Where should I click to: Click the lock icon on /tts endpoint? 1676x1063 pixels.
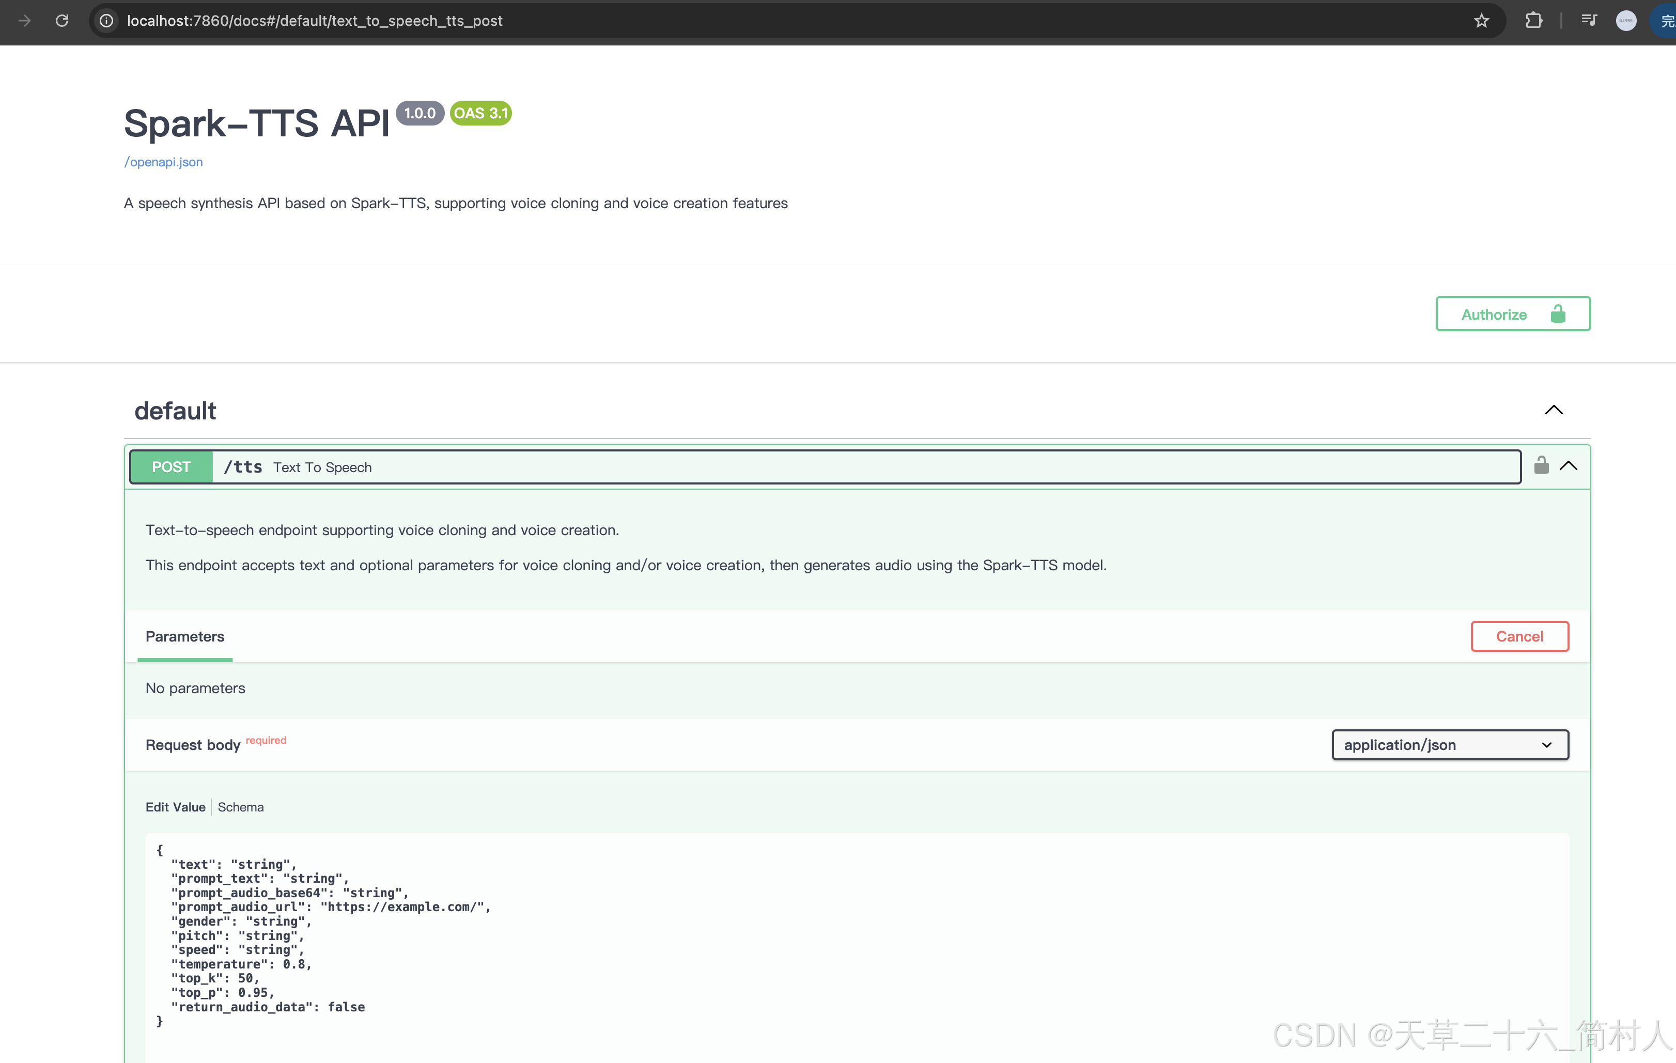click(1541, 465)
